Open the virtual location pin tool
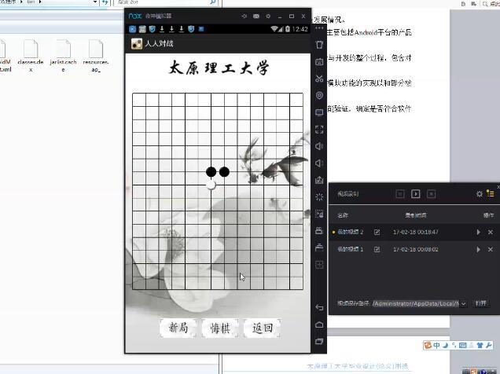This screenshot has width=500, height=374. 319,96
